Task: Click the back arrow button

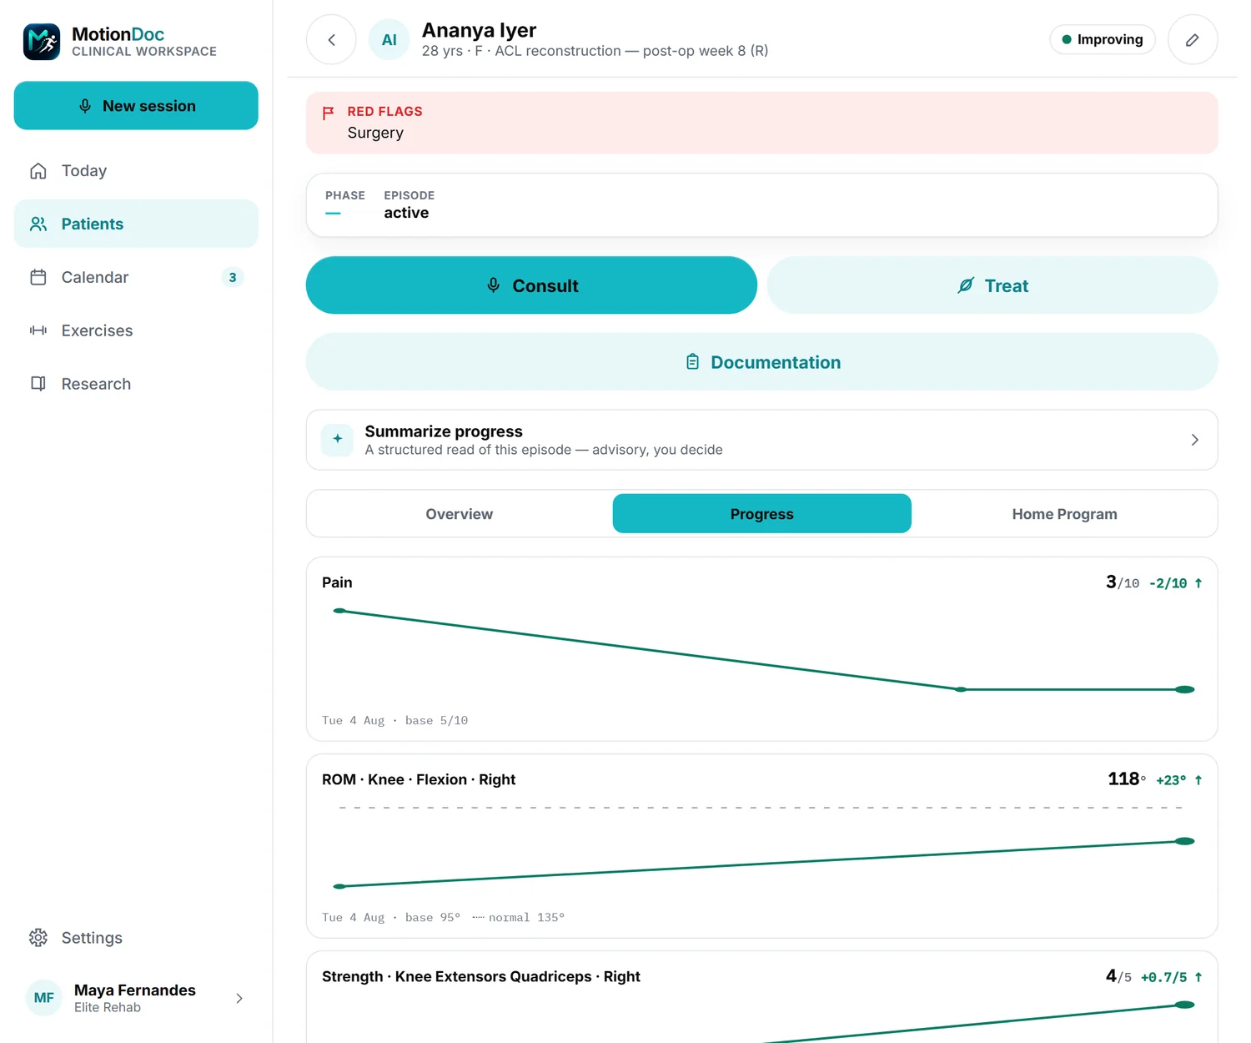Action: 331,40
